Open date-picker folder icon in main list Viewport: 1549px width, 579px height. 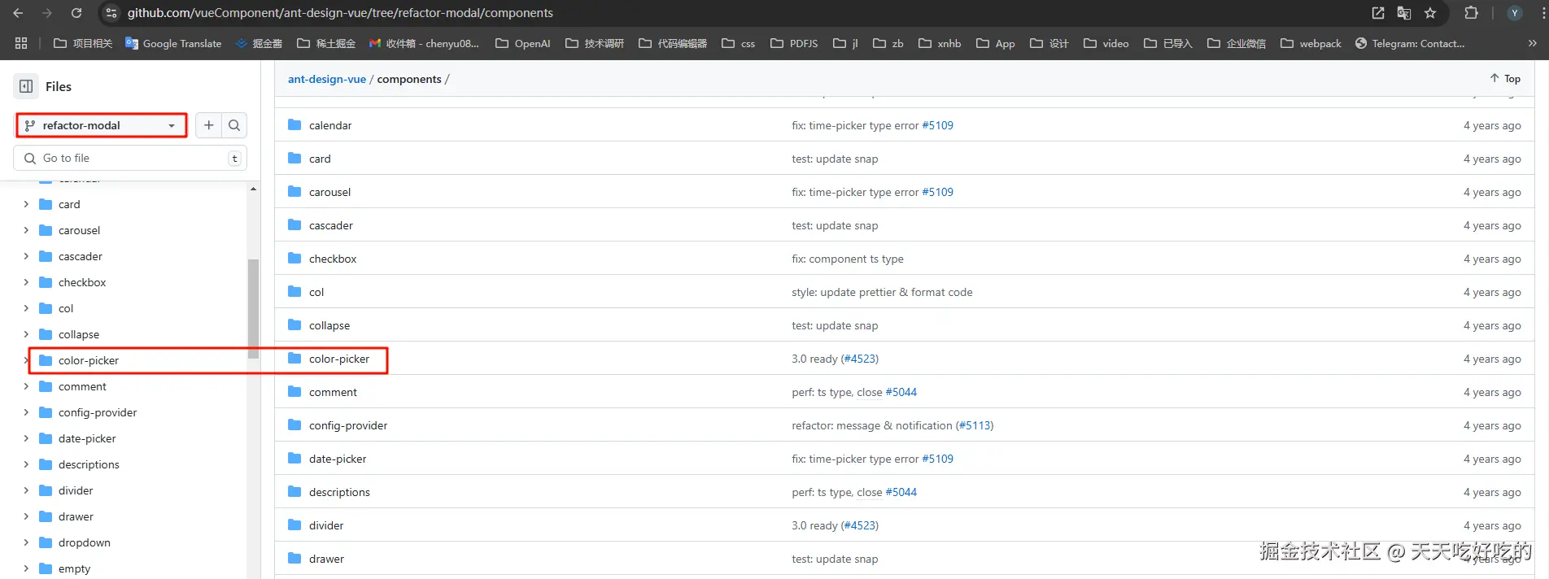[295, 458]
